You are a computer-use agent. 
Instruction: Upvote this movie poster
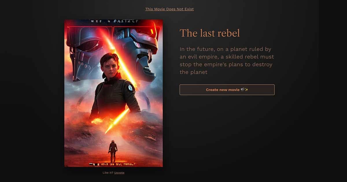pyautogui.click(x=119, y=173)
